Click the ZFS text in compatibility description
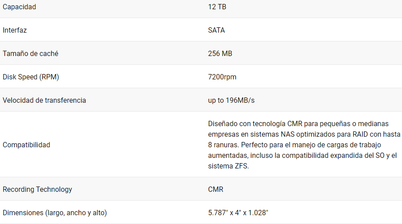Screen dimensions: 402x224 pos(241,166)
